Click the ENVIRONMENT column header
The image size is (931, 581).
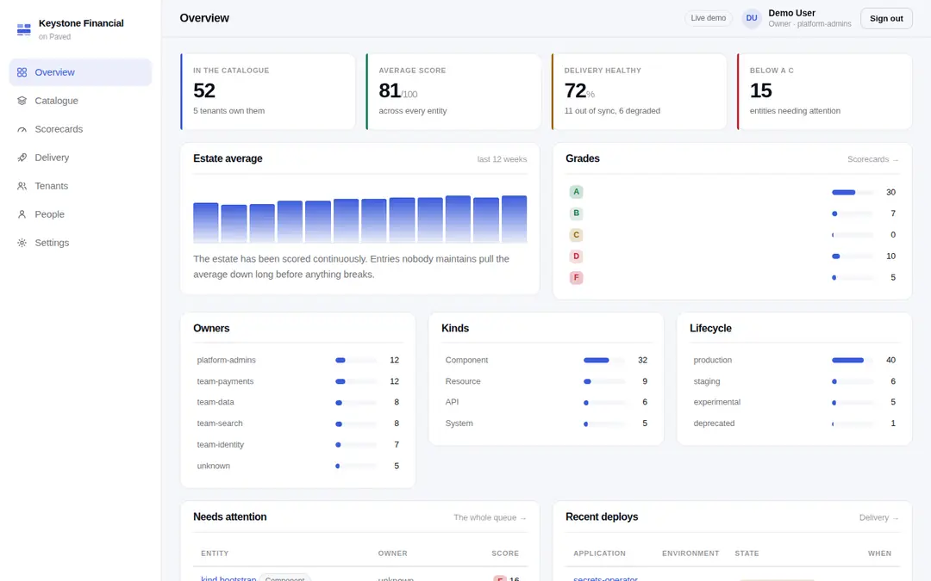[x=690, y=553]
